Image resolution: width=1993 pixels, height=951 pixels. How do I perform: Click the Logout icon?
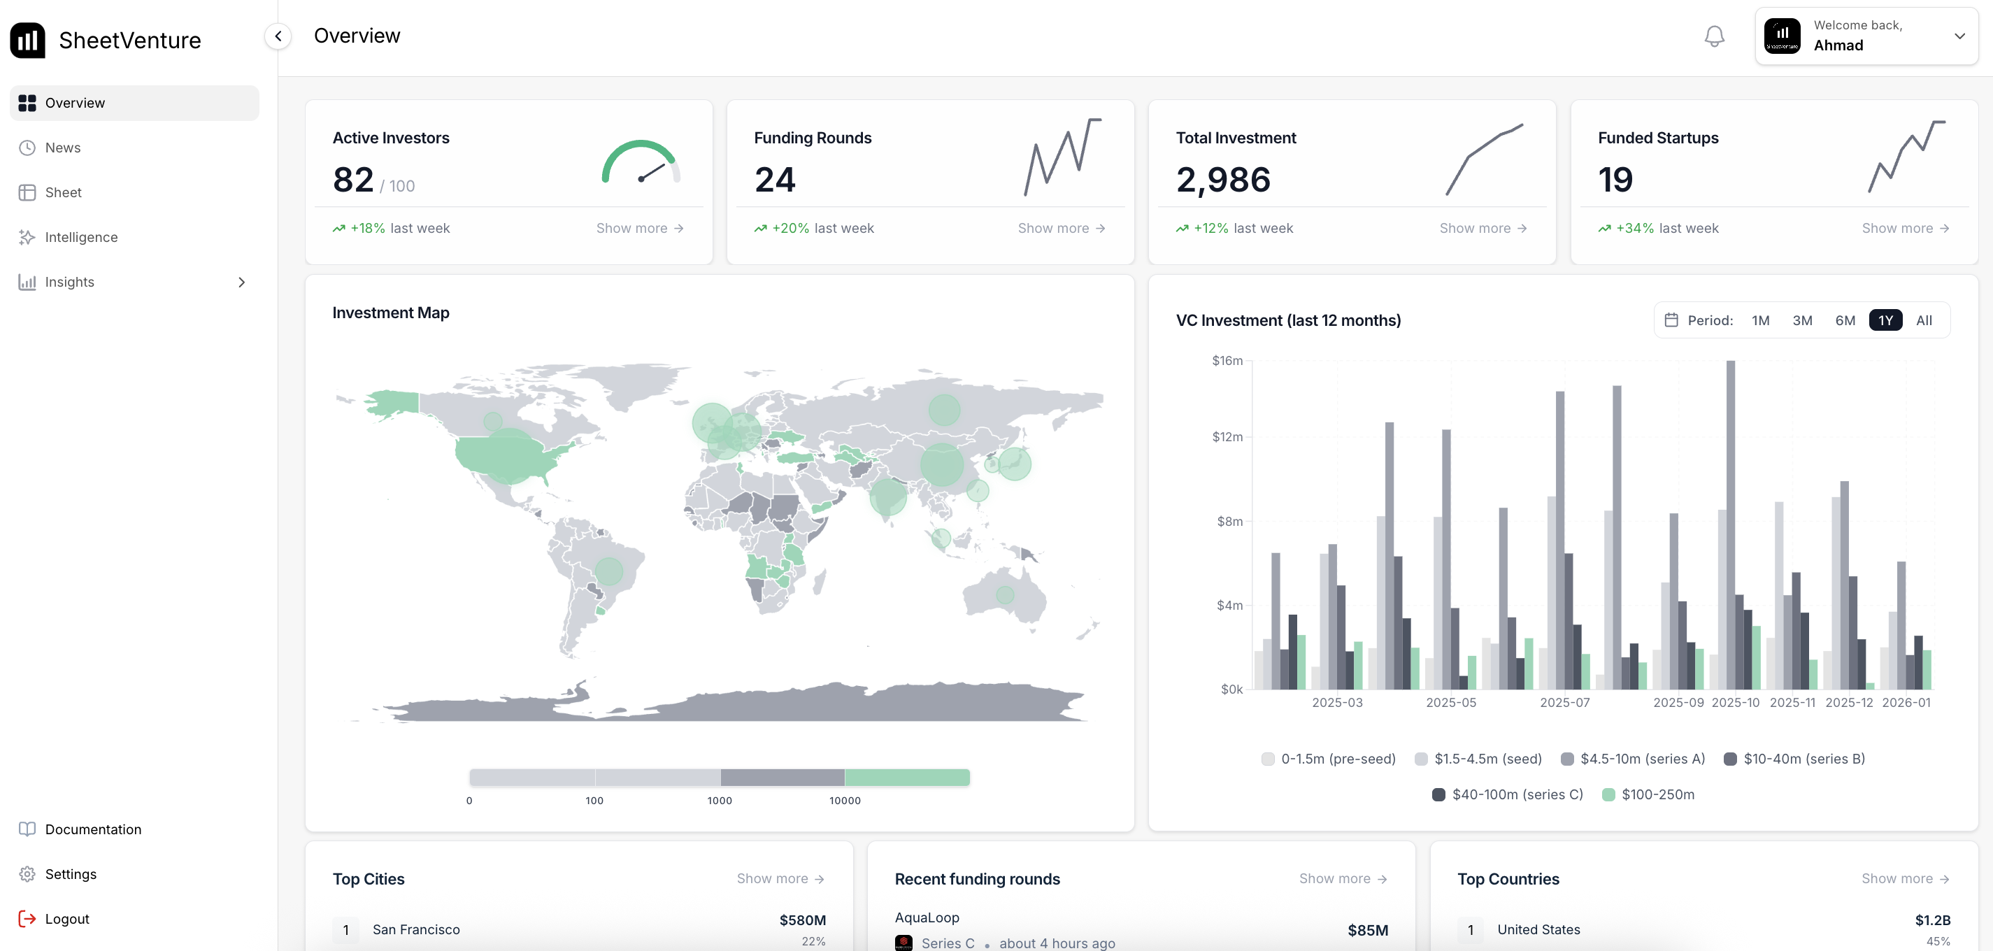(27, 920)
